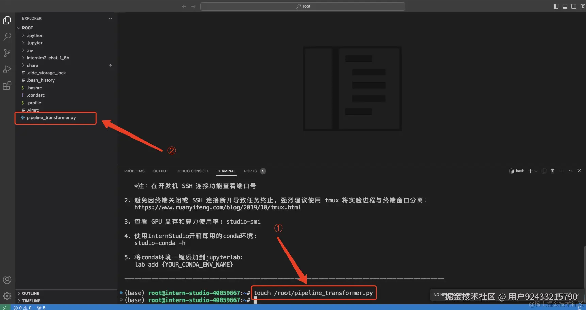
Task: Open the Manage gear menu
Action: (7, 296)
